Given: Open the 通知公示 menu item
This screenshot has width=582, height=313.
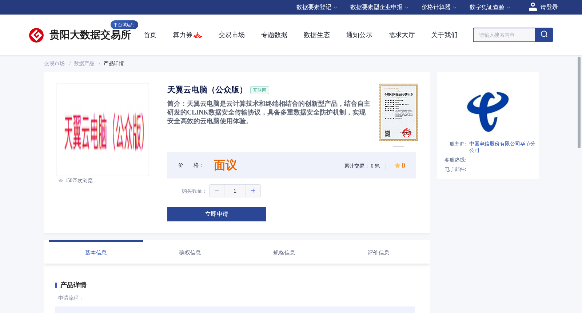Looking at the screenshot, I should pyautogui.click(x=359, y=35).
